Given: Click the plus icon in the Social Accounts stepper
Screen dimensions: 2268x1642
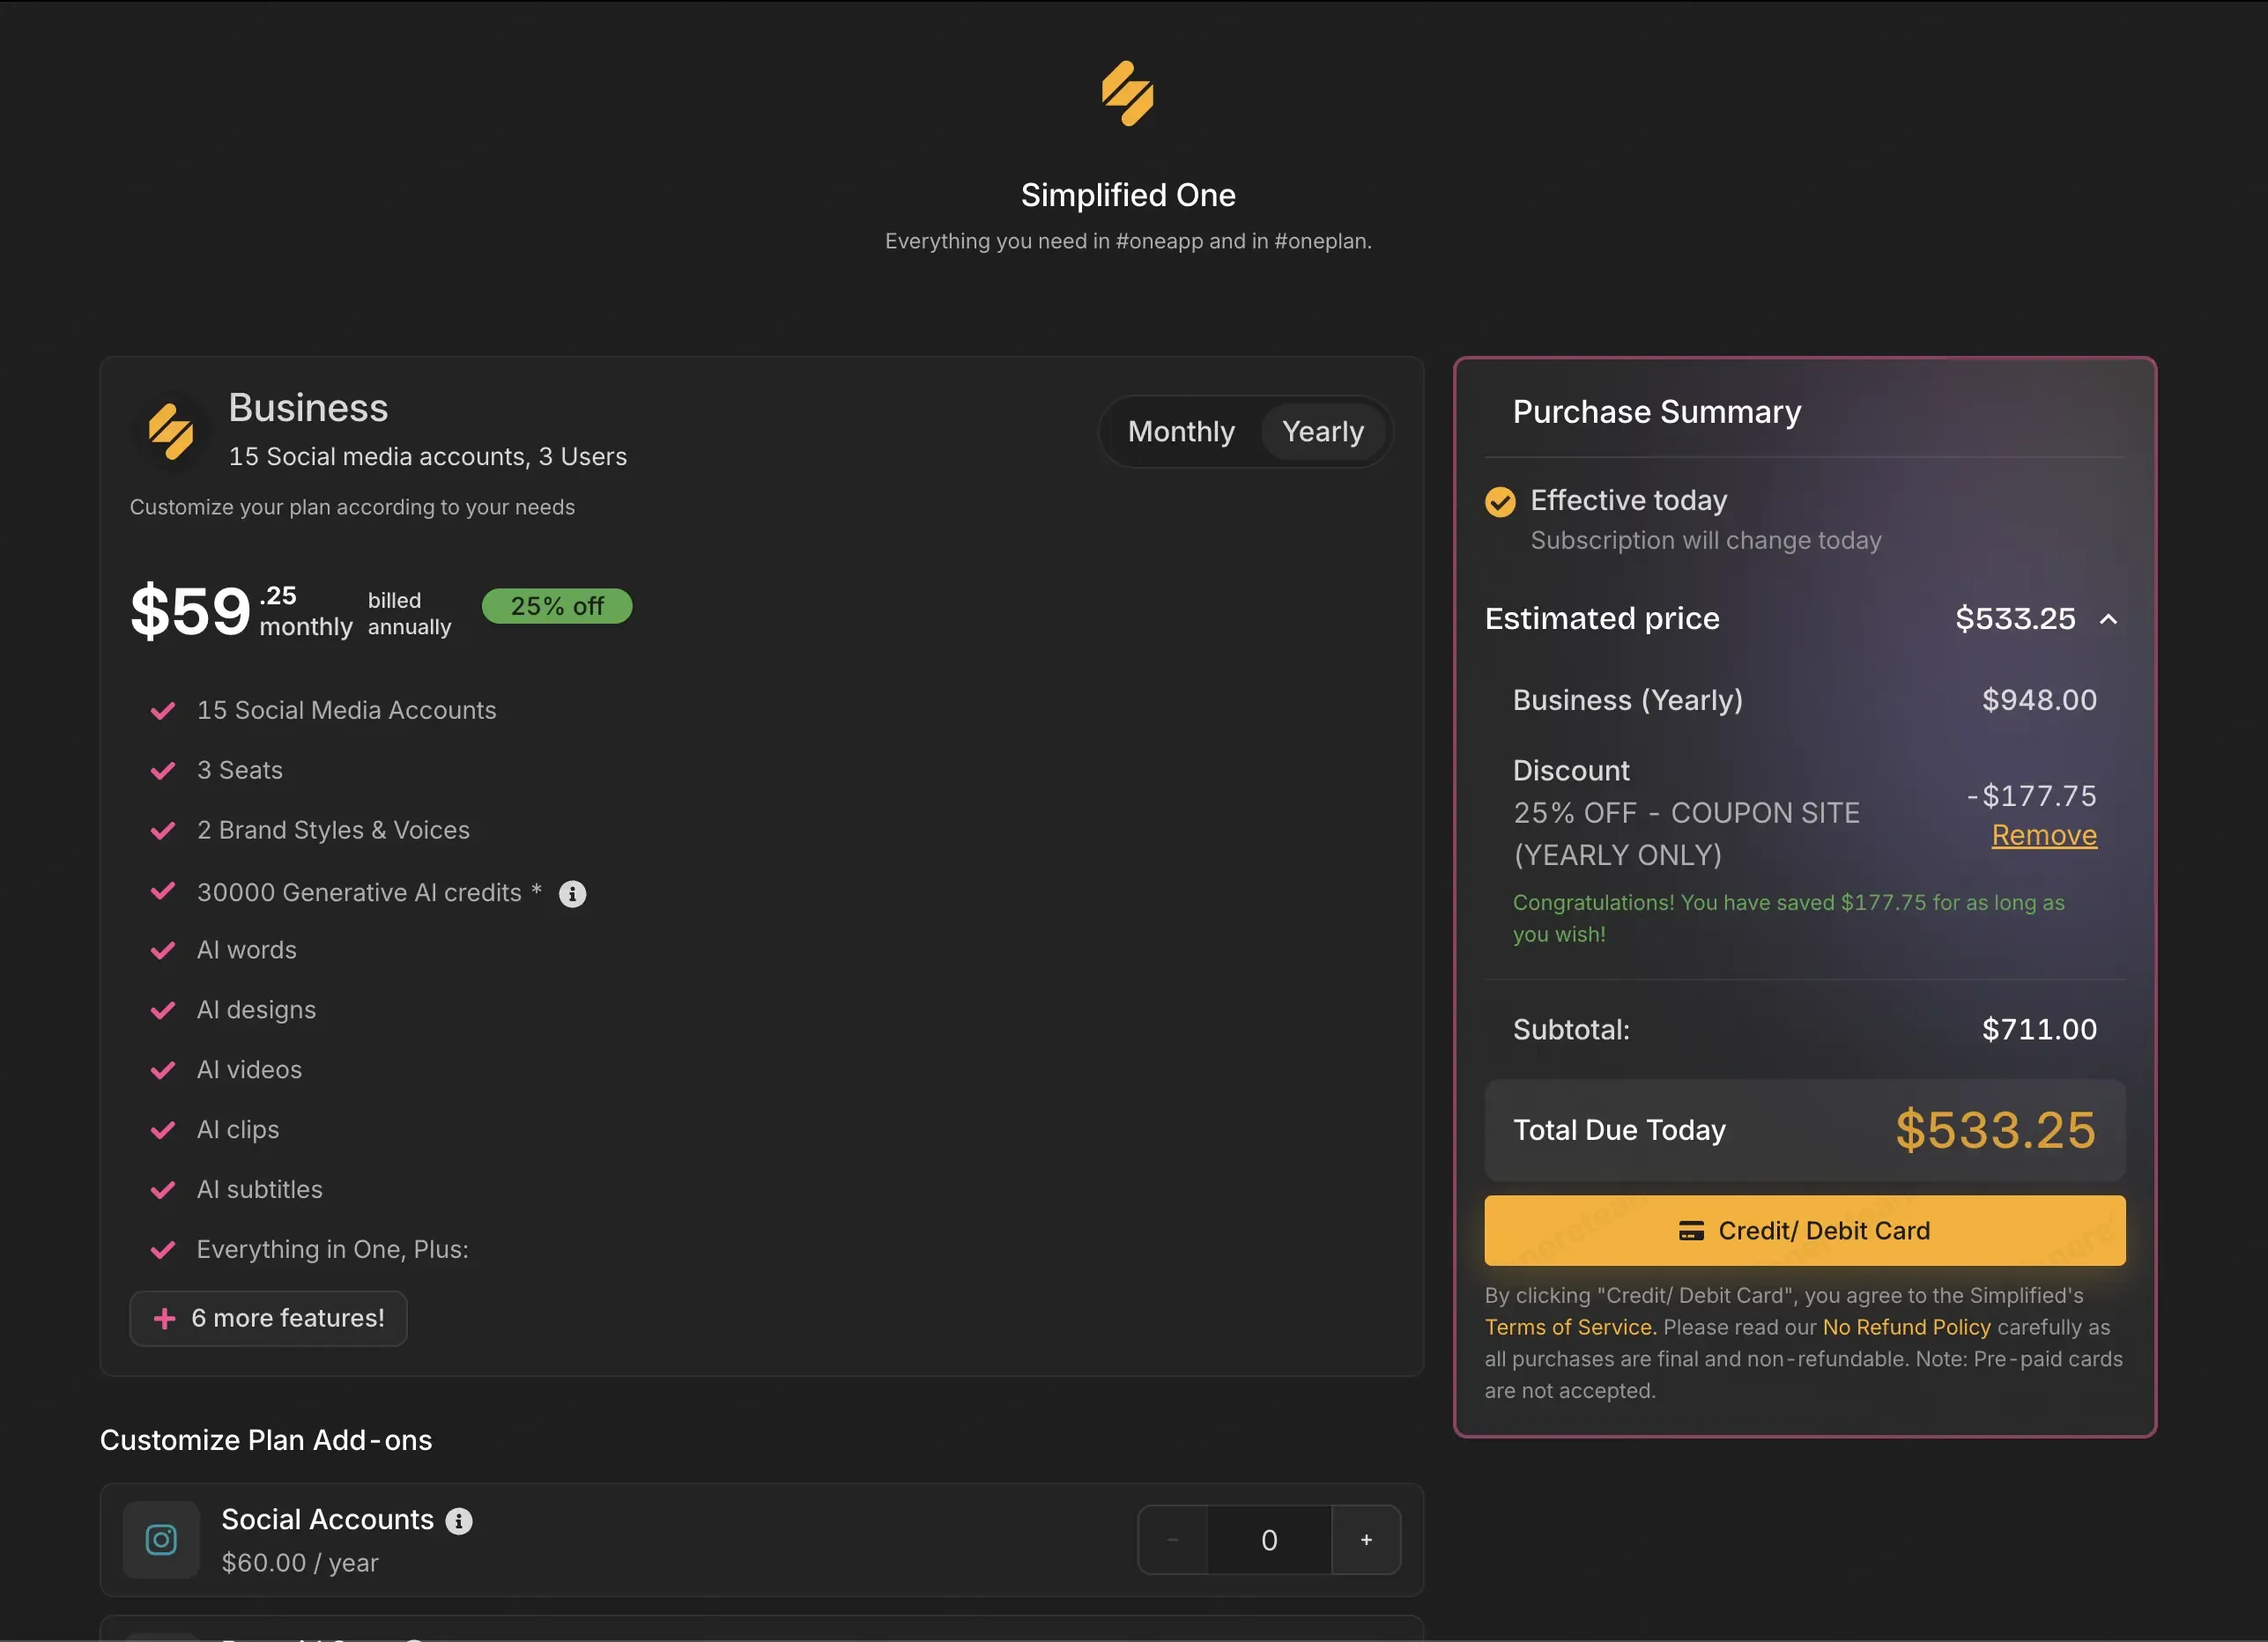Looking at the screenshot, I should tap(1366, 1540).
